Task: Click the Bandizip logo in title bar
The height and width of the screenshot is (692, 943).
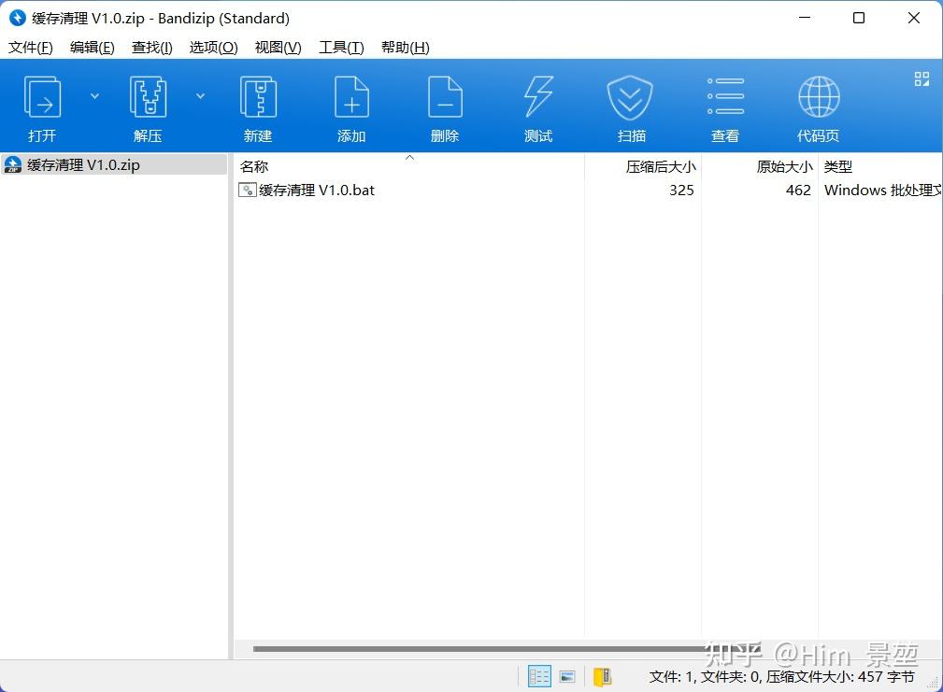Action: pos(18,18)
